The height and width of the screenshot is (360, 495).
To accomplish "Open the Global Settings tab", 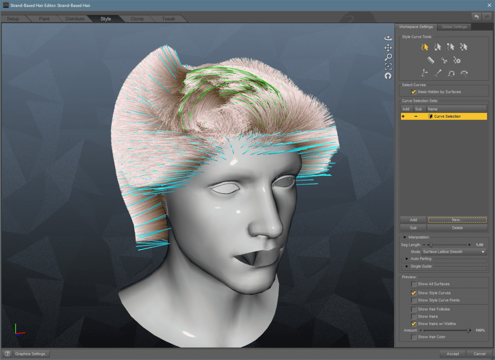I will pos(454,27).
